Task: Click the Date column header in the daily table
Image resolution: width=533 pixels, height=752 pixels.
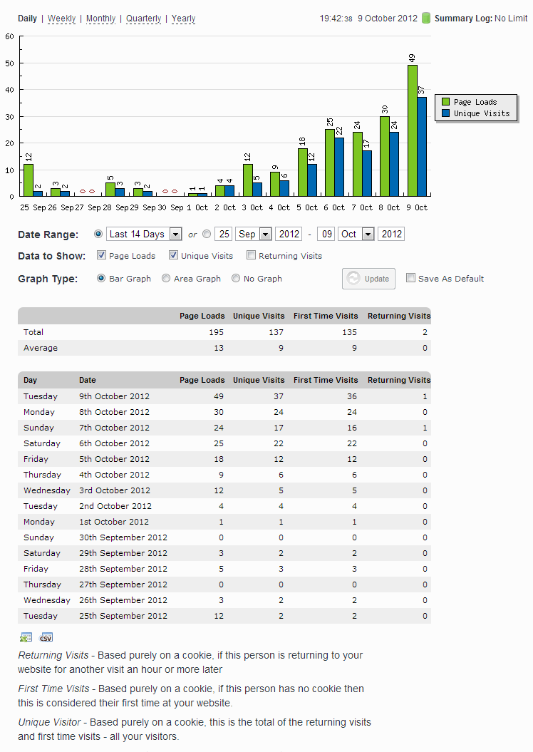Action: click(x=87, y=380)
